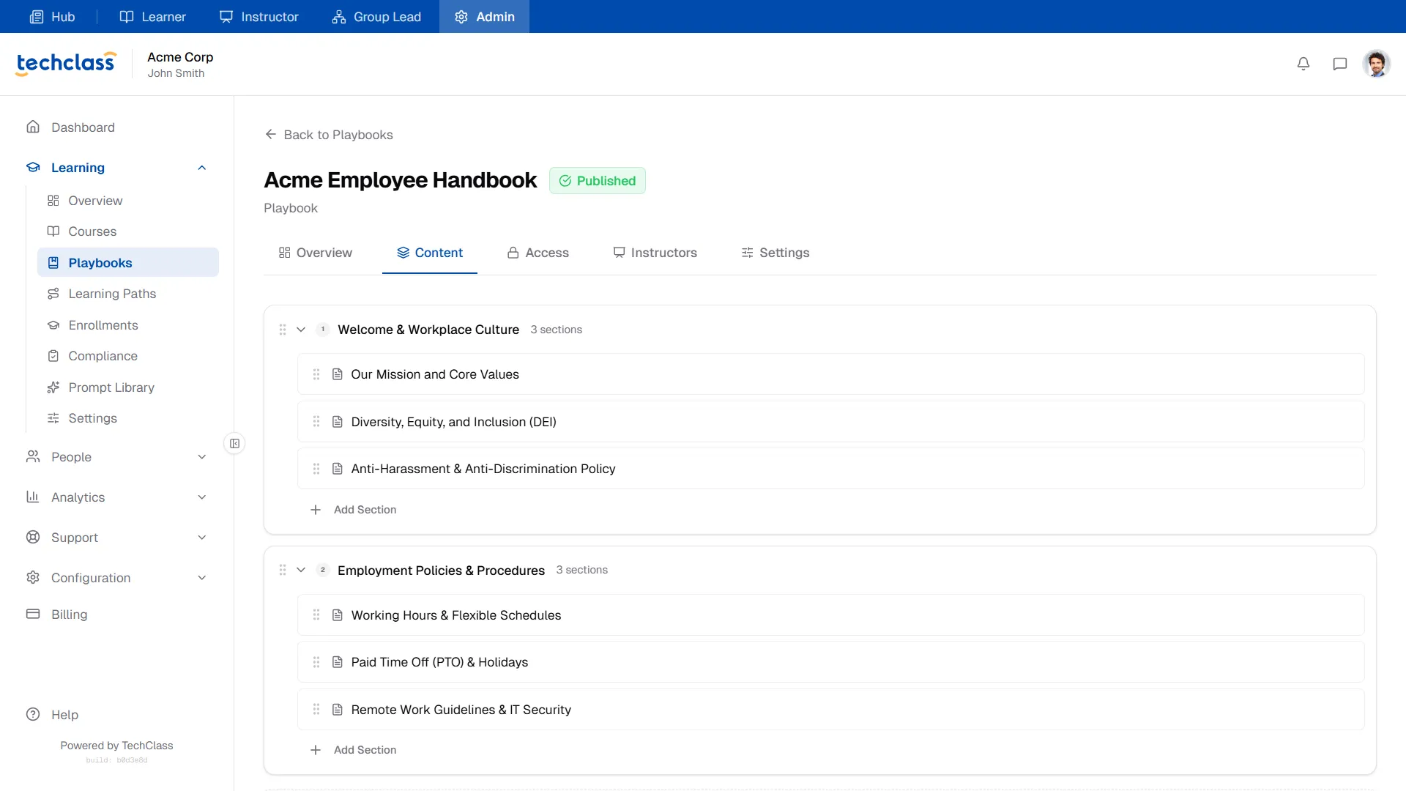Click the document icon of Working Hours & Flexible Schedules
Screen dimensions: 1406x791
(x=338, y=615)
